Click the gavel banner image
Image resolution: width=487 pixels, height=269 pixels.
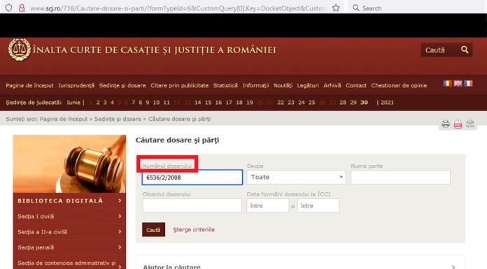pos(69,163)
